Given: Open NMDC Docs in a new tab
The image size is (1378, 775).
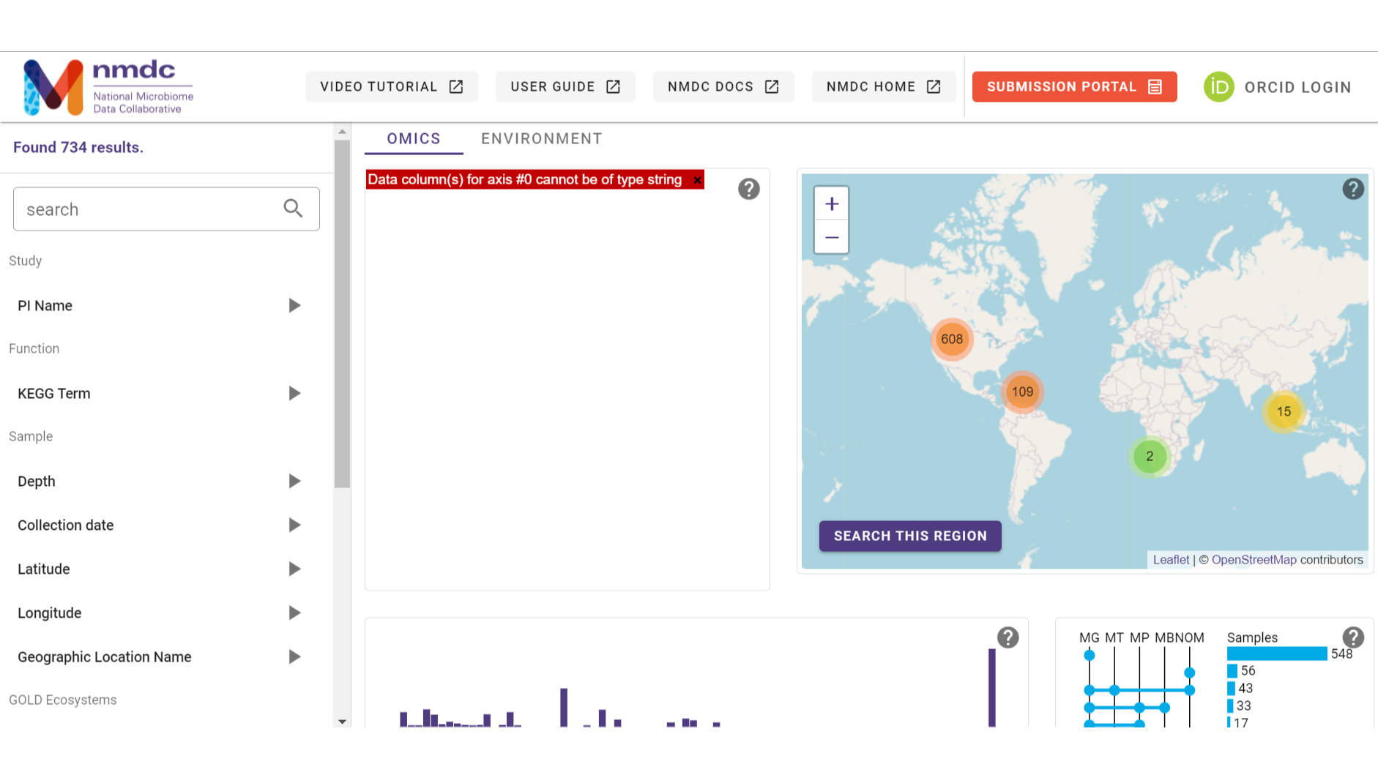Looking at the screenshot, I should tap(723, 87).
